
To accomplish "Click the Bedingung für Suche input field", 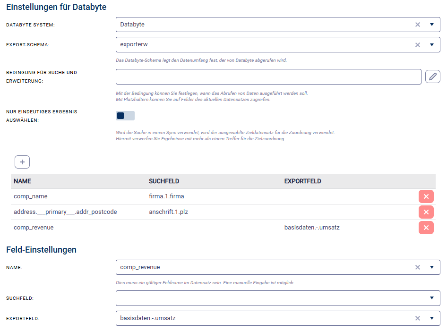I will coord(268,76).
